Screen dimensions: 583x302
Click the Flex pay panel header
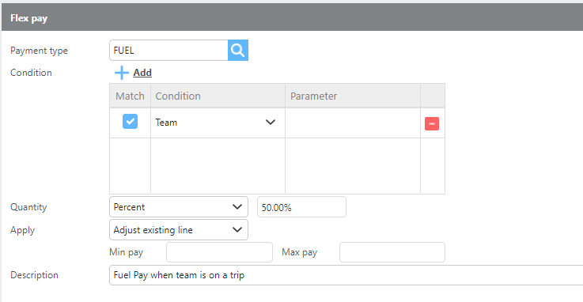[292, 17]
